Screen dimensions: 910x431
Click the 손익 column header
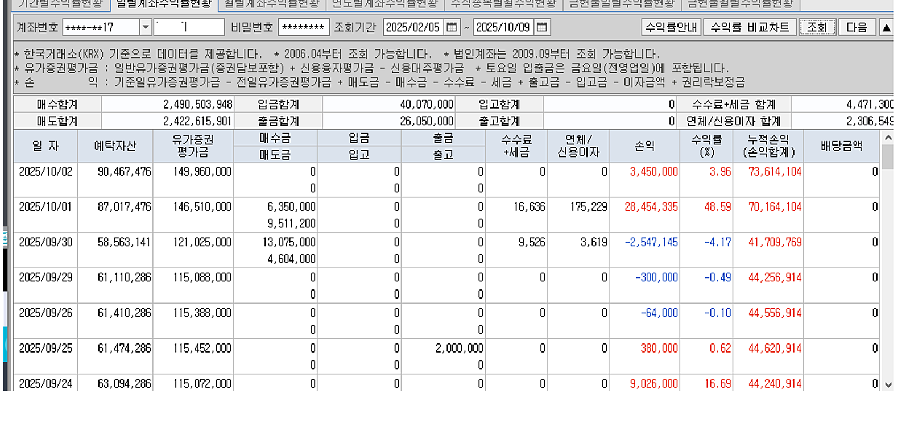click(x=644, y=146)
